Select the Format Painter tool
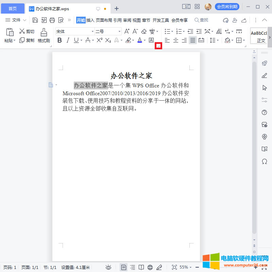Viewport: 272px width, 272px height. pos(44,36)
